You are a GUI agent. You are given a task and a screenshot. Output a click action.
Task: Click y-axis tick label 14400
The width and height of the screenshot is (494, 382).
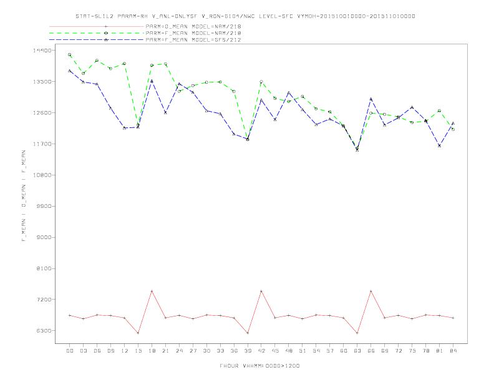tap(42, 51)
